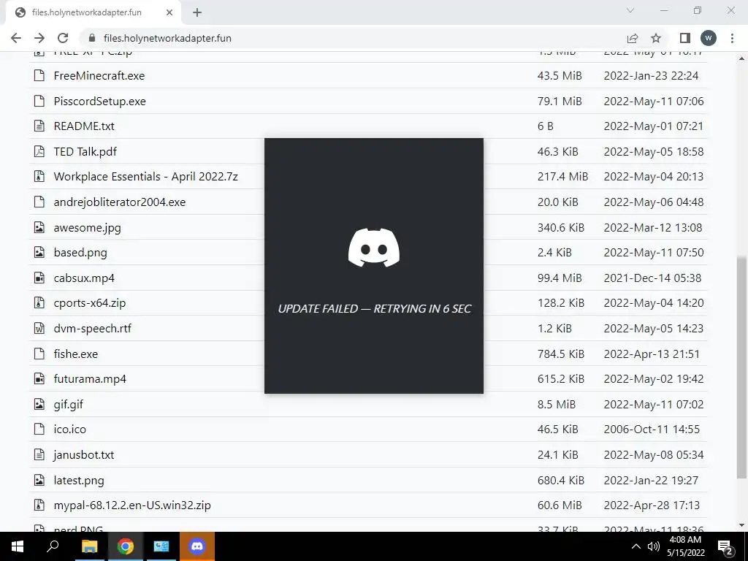The height and width of the screenshot is (561, 748).
Task: Open futurama.mp4 file name
Action: (x=90, y=379)
